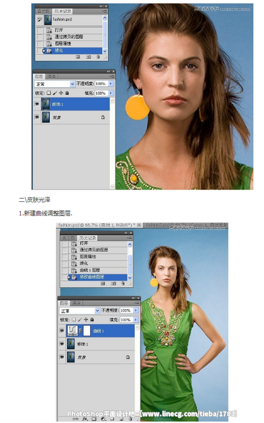Click the PhotoShop平面设计吧 linecg.com watermark link
This screenshot has width=264, height=423.
pyautogui.click(x=152, y=413)
